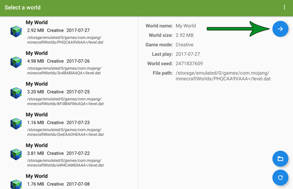The height and width of the screenshot is (189, 293).
Task: Click globe icon of the 2.92 MB world
Action: [16, 31]
